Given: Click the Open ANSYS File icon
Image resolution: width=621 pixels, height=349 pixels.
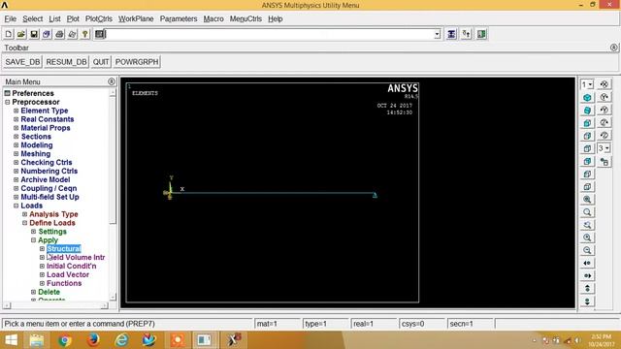Looking at the screenshot, I should coord(21,34).
